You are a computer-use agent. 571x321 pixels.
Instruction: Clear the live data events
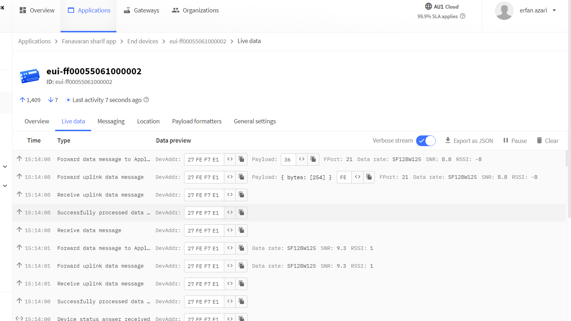pos(548,141)
